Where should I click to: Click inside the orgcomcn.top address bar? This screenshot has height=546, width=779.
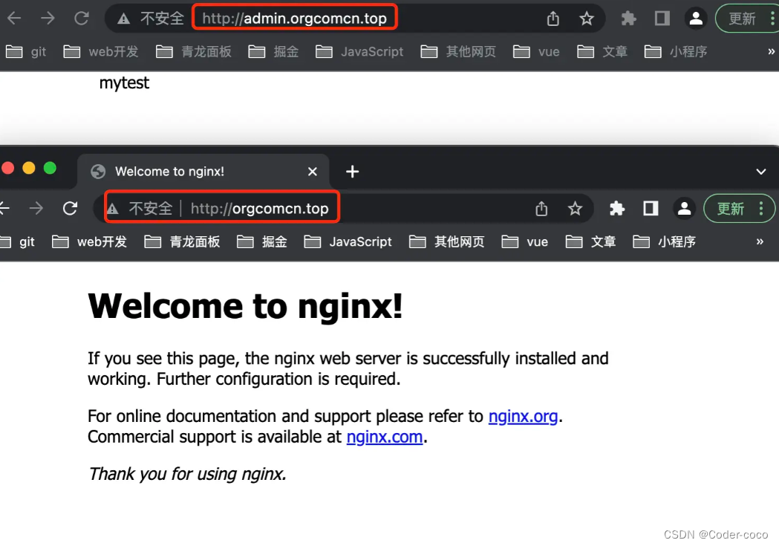click(261, 209)
